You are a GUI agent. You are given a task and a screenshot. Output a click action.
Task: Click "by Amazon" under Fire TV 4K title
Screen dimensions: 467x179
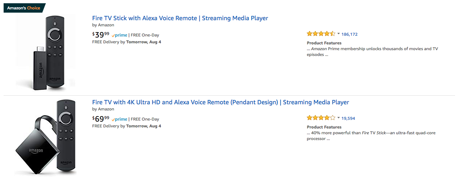pyautogui.click(x=103, y=109)
